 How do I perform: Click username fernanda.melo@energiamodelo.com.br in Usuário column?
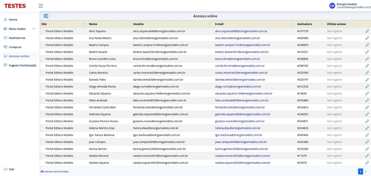(158, 107)
